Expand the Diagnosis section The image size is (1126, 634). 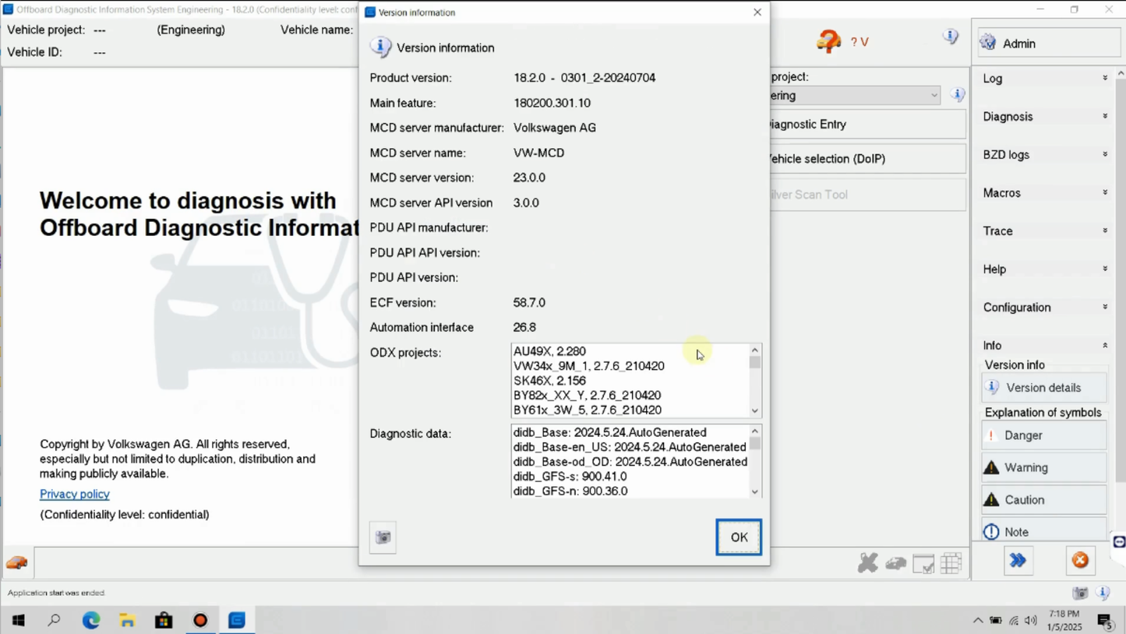coord(1043,117)
